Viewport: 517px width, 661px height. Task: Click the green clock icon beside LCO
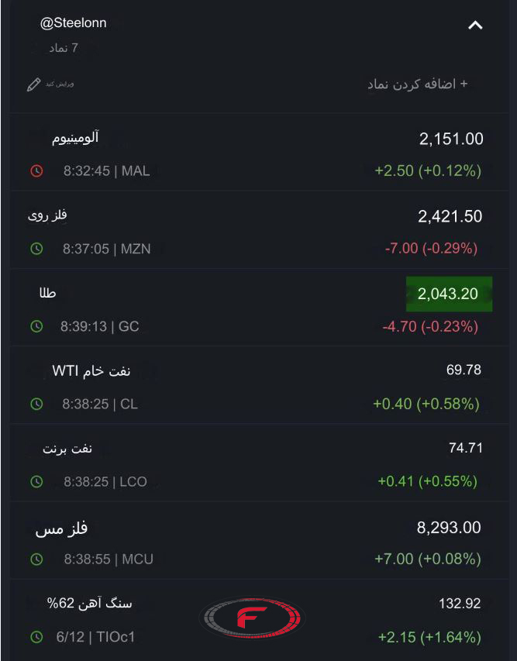pyautogui.click(x=36, y=481)
